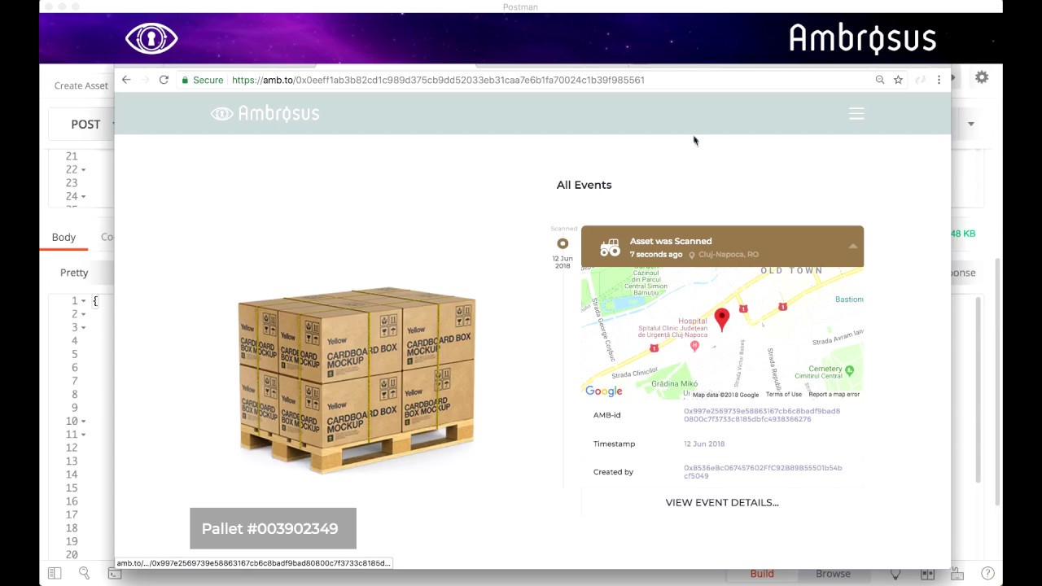Bookmark this page with the star icon
The height and width of the screenshot is (586, 1042).
click(x=898, y=80)
